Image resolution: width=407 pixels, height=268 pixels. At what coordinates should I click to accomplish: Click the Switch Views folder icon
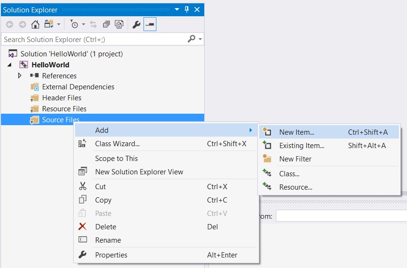49,24
